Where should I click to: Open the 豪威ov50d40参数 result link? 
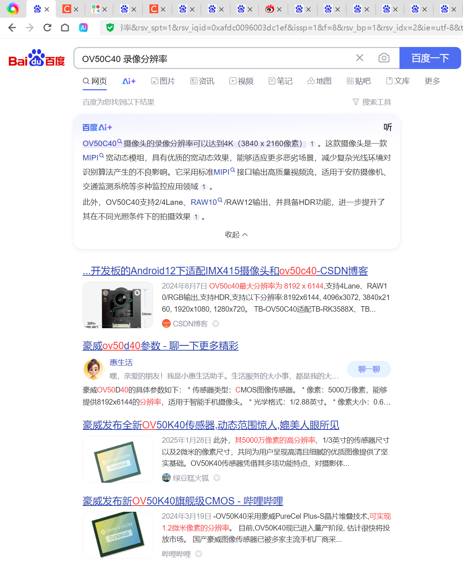(160, 346)
